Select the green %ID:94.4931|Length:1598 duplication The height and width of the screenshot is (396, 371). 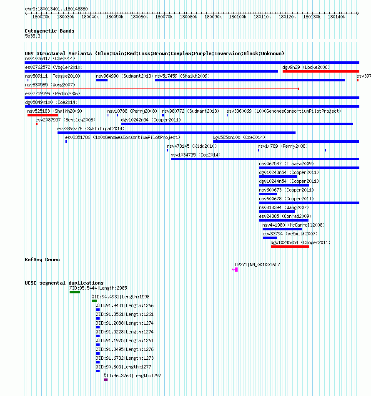(x=94, y=301)
